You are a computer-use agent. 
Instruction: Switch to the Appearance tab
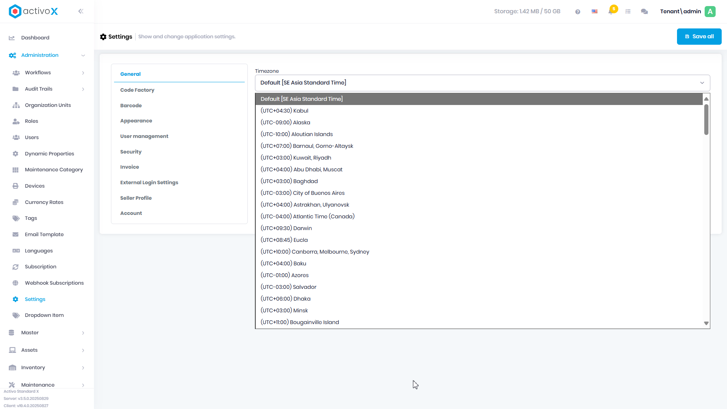pos(179,121)
